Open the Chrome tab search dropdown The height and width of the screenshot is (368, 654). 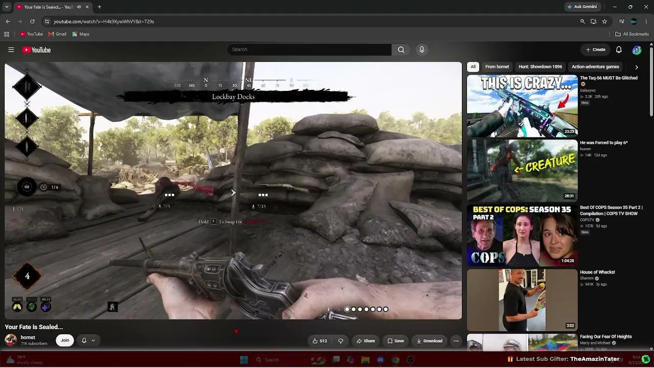[7, 7]
